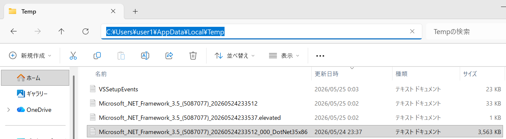Close the Temp tab
The image size is (506, 139).
[x=113, y=11]
